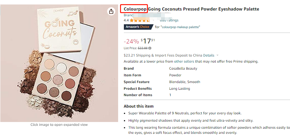Click "Click image to open expanded view" text

coord(59,125)
